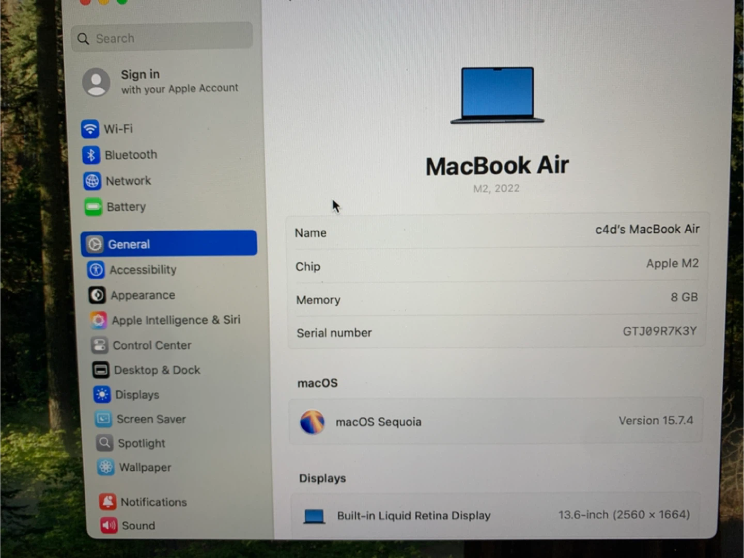Open the Accessibility icon
This screenshot has height=558, width=744.
(96, 269)
